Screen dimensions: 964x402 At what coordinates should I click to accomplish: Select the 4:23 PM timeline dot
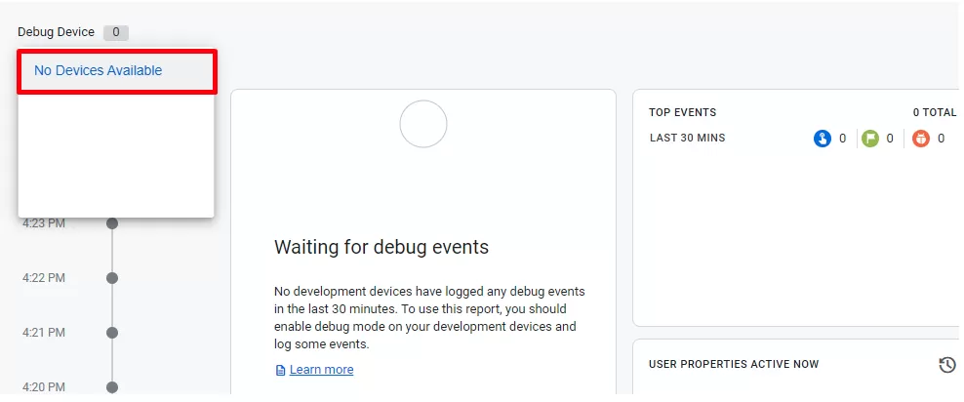click(x=112, y=223)
